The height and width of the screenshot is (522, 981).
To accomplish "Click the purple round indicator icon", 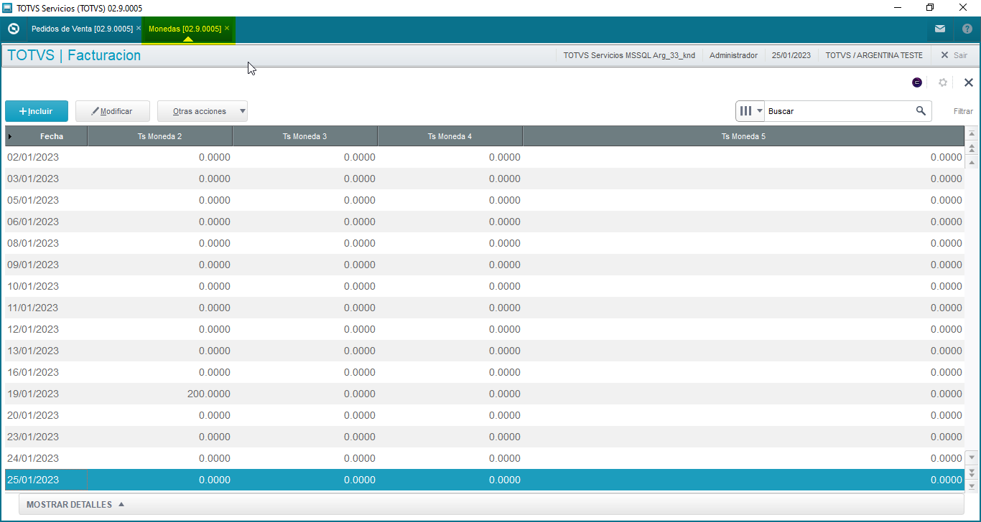I will click(x=917, y=82).
